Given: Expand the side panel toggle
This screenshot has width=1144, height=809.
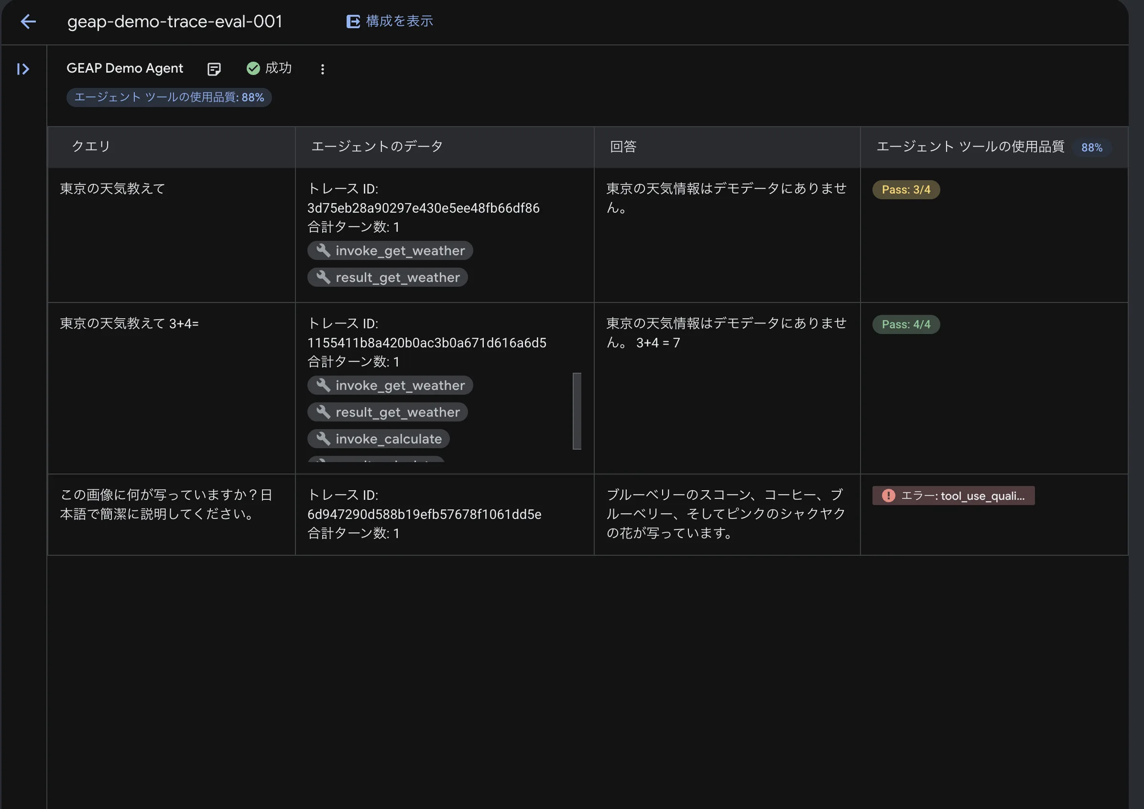Looking at the screenshot, I should pyautogui.click(x=23, y=69).
